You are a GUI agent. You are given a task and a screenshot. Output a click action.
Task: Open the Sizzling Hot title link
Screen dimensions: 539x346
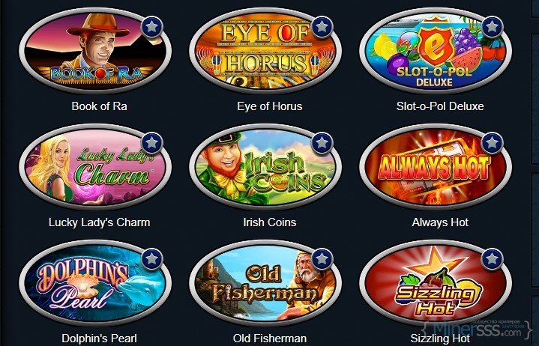pos(440,339)
